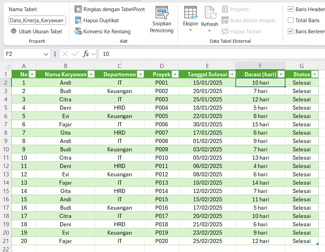This screenshot has height=252, width=325.
Task: Click the select-all corner triangle
Action: click(8, 66)
